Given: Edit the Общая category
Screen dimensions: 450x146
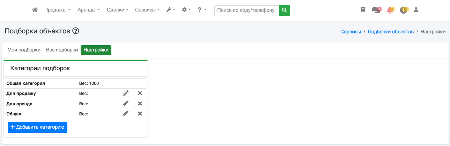Looking at the screenshot, I should (x=126, y=113).
